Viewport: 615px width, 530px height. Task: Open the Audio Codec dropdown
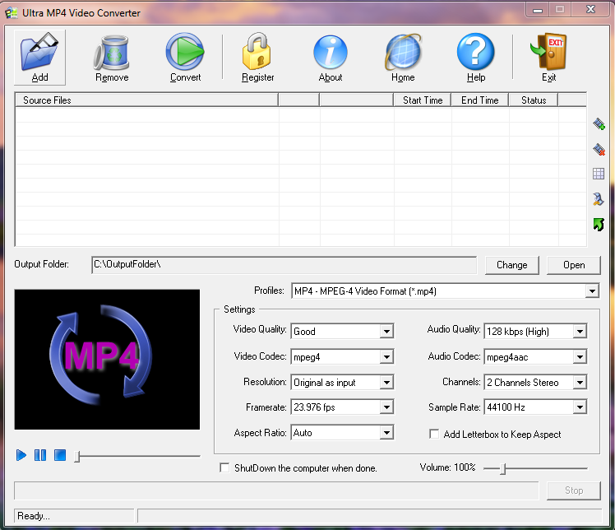pyautogui.click(x=580, y=357)
